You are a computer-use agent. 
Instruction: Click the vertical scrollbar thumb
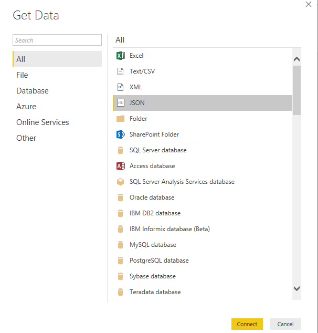coord(296,89)
